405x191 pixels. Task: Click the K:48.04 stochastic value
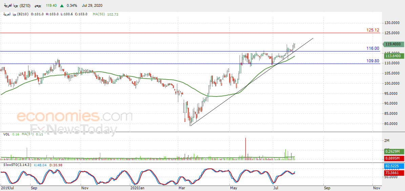click(x=40, y=165)
